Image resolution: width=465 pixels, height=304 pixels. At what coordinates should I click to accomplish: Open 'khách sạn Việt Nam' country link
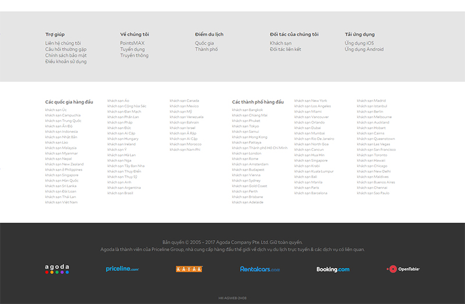(x=61, y=202)
